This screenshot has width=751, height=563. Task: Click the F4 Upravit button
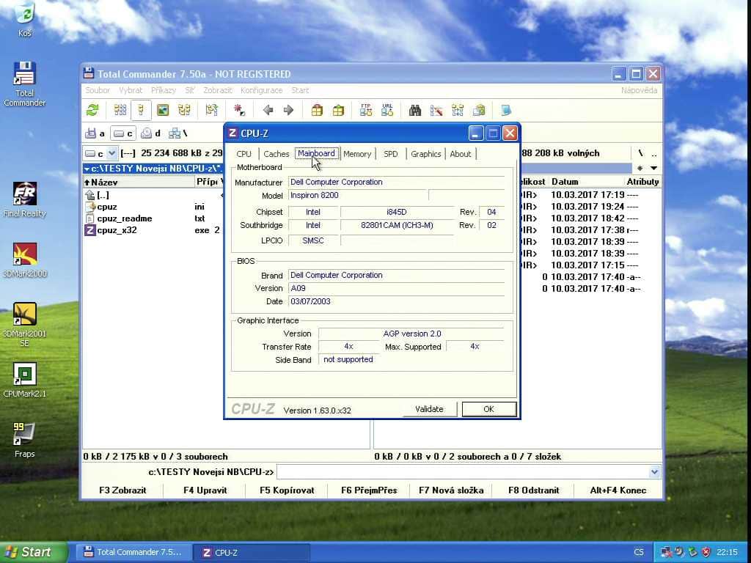[205, 490]
